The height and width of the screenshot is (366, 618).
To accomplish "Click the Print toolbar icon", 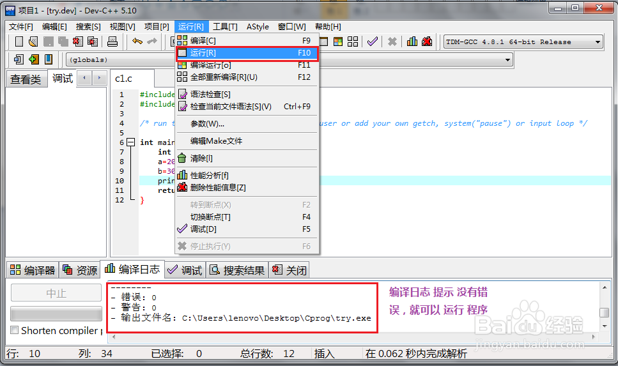I will [x=112, y=42].
